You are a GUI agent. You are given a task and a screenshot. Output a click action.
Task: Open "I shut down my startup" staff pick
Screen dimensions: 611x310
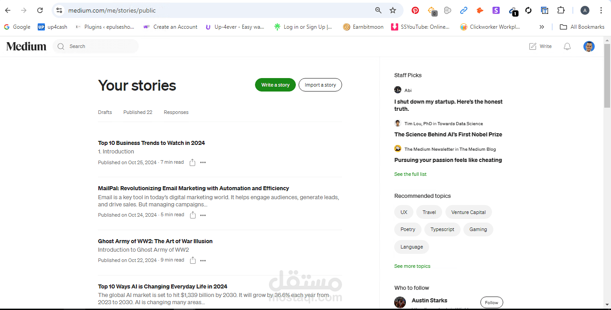click(448, 105)
